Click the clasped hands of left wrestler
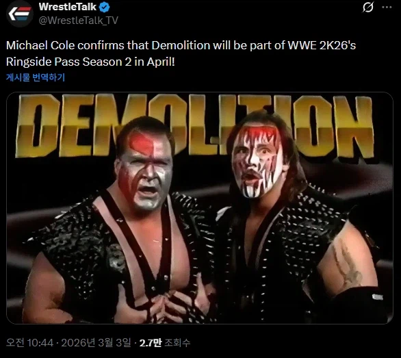401x358 pixels. 166,307
